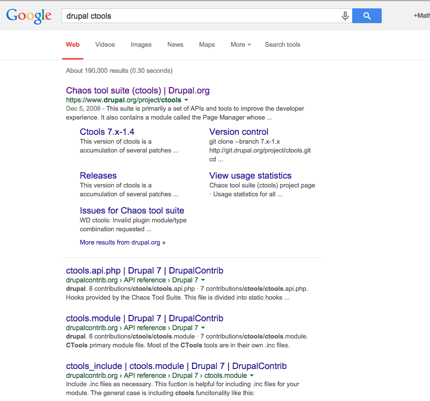Click 'git clone --branch 7.x-1.x' snippet text
Screen dimensions: 430x401
245,142
